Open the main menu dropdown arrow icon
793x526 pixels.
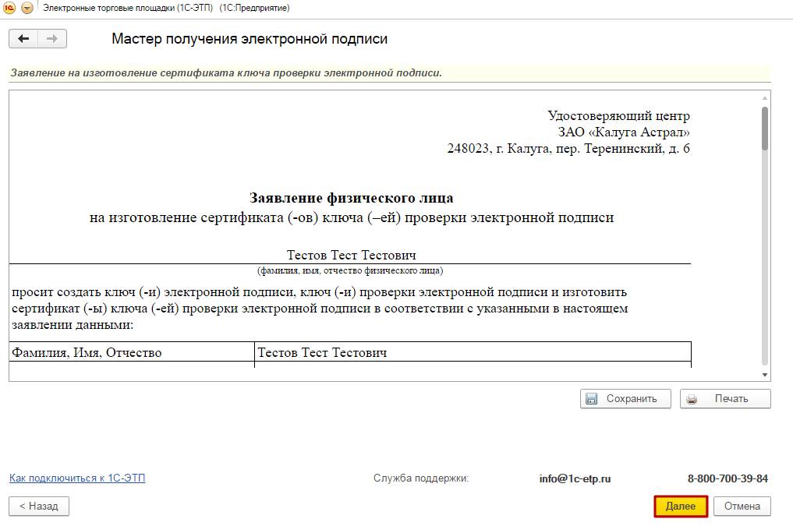(27, 8)
